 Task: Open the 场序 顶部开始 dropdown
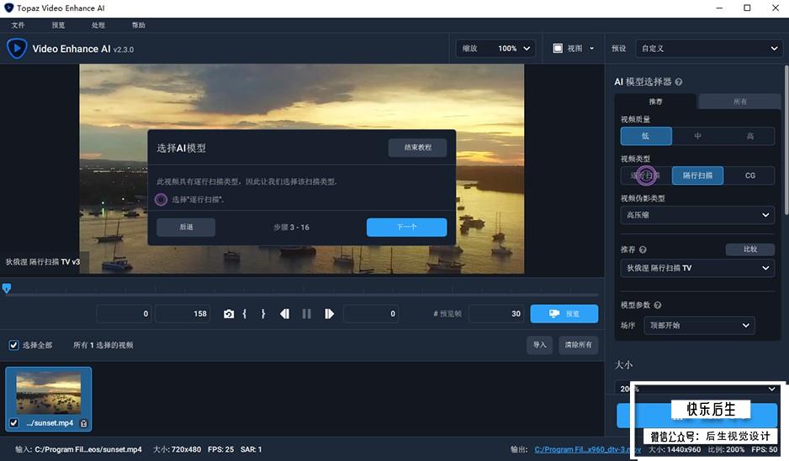(700, 326)
